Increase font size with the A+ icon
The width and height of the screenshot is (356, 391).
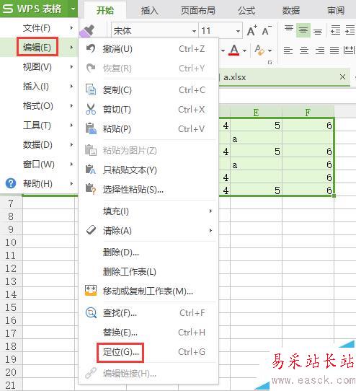point(252,31)
